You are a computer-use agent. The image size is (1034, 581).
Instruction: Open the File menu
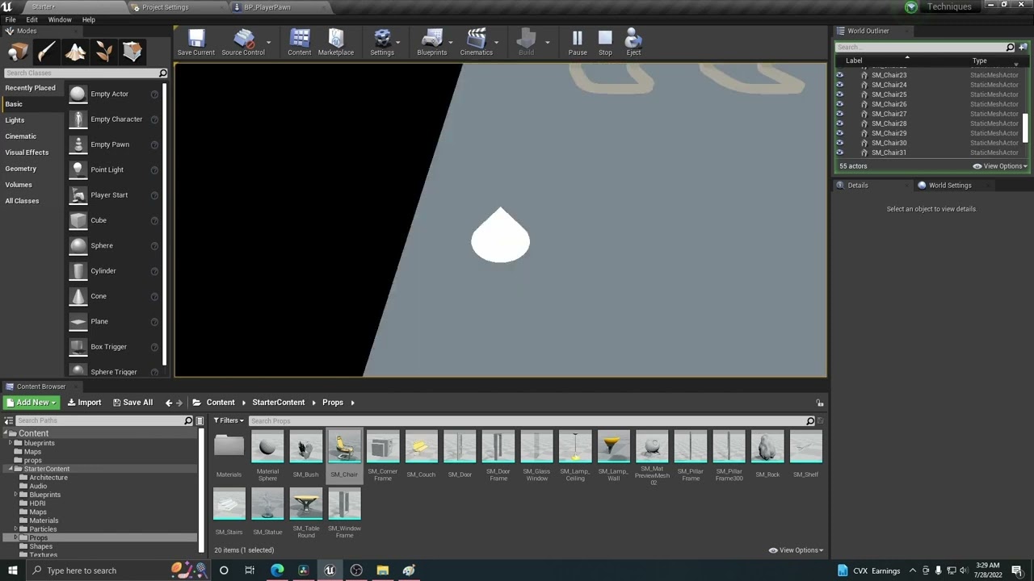pos(11,19)
